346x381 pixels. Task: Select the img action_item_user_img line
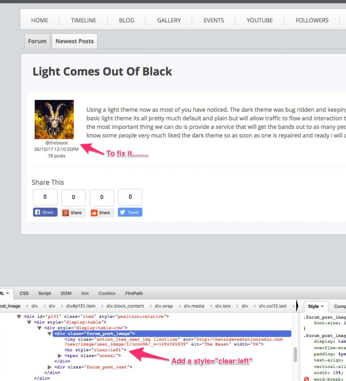click(174, 342)
